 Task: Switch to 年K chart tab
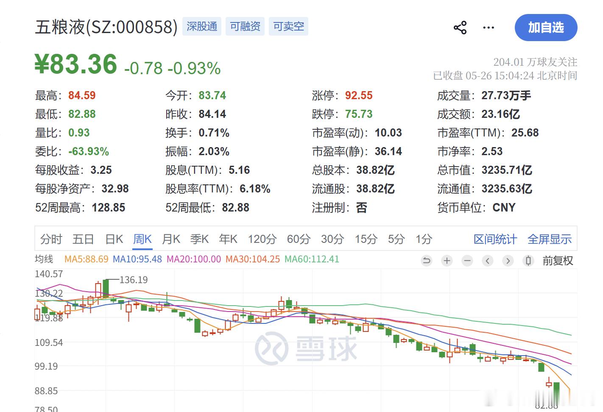click(228, 239)
